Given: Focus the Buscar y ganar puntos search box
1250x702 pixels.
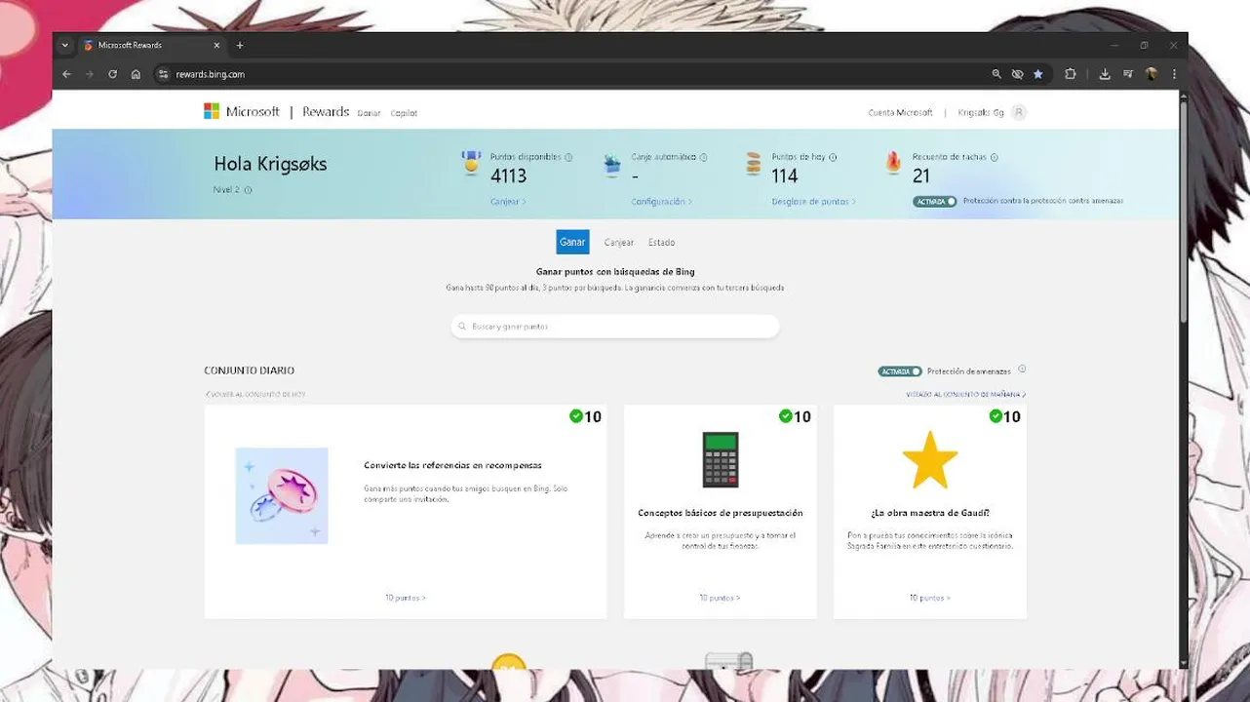Looking at the screenshot, I should pos(614,327).
